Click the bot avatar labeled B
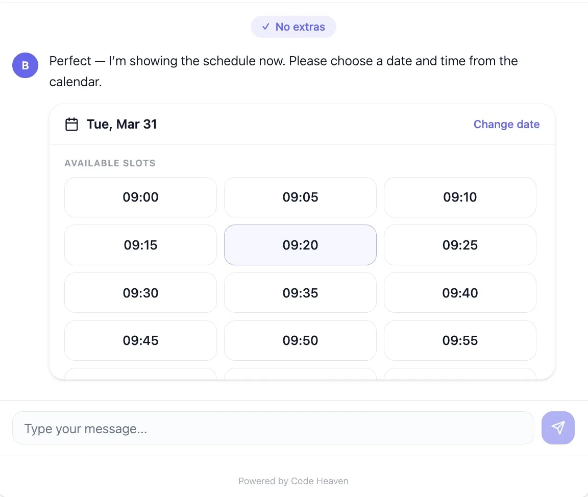The image size is (588, 497). pyautogui.click(x=26, y=65)
